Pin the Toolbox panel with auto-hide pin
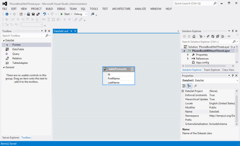The height and width of the screenshot is (146, 240). (46, 31)
